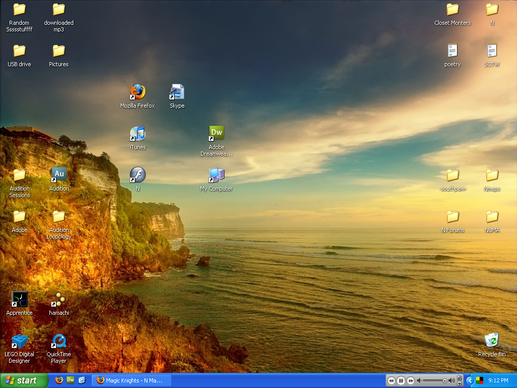Screen dimensions: 517x388
Task: Click the high-volume speaker icon
Action: pyautogui.click(x=451, y=381)
